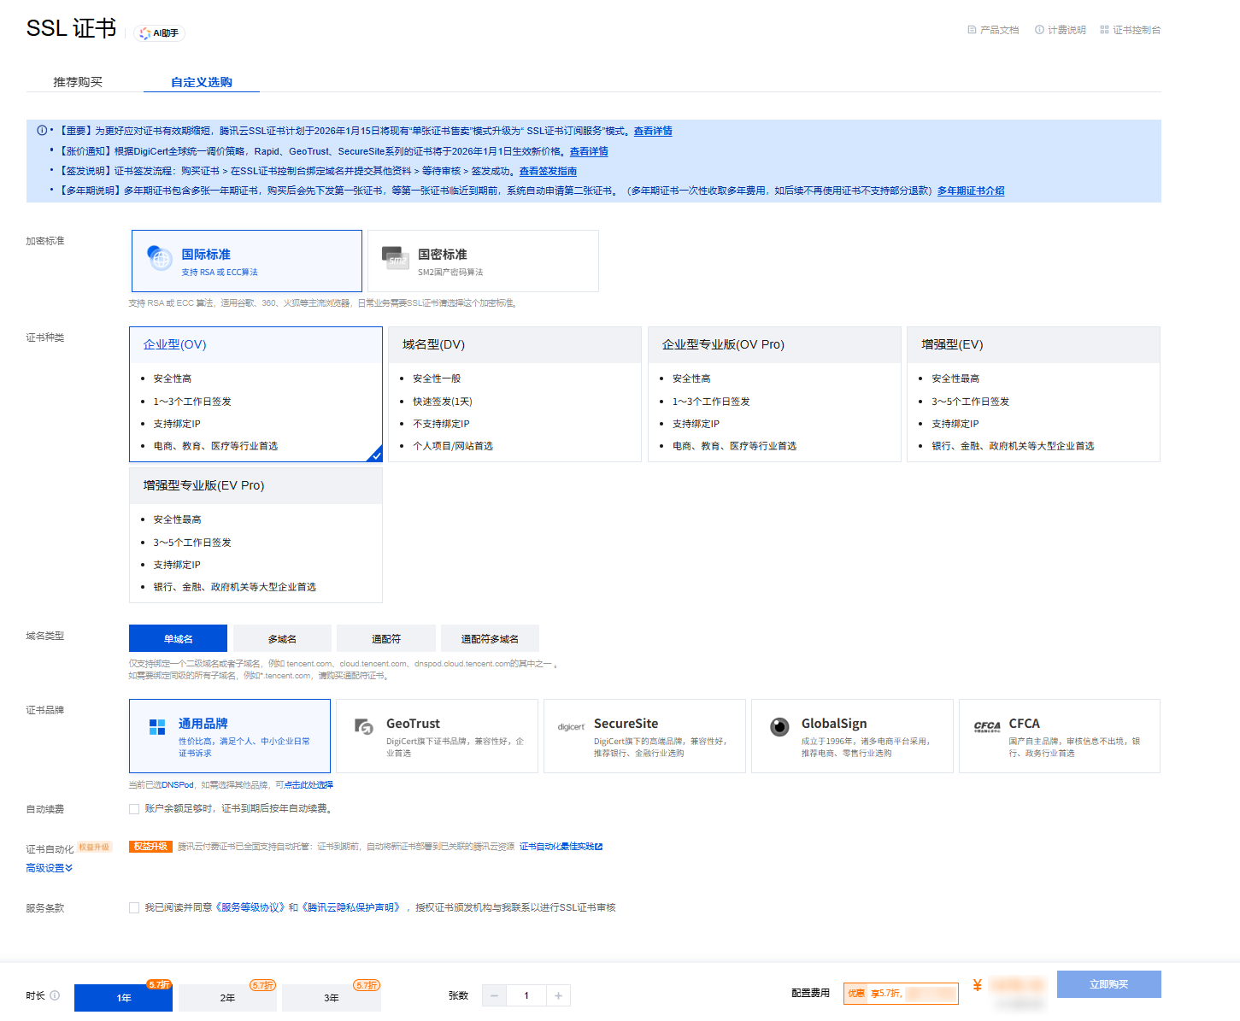Viewport: 1240px width, 1021px height.
Task: Select the CFCA brand card
Action: tap(1060, 736)
